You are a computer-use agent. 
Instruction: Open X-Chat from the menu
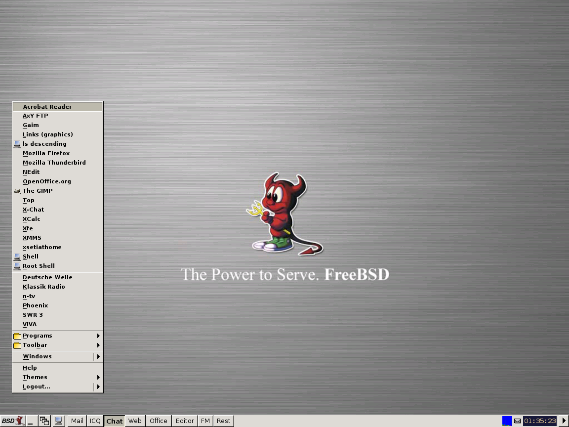[58, 210]
